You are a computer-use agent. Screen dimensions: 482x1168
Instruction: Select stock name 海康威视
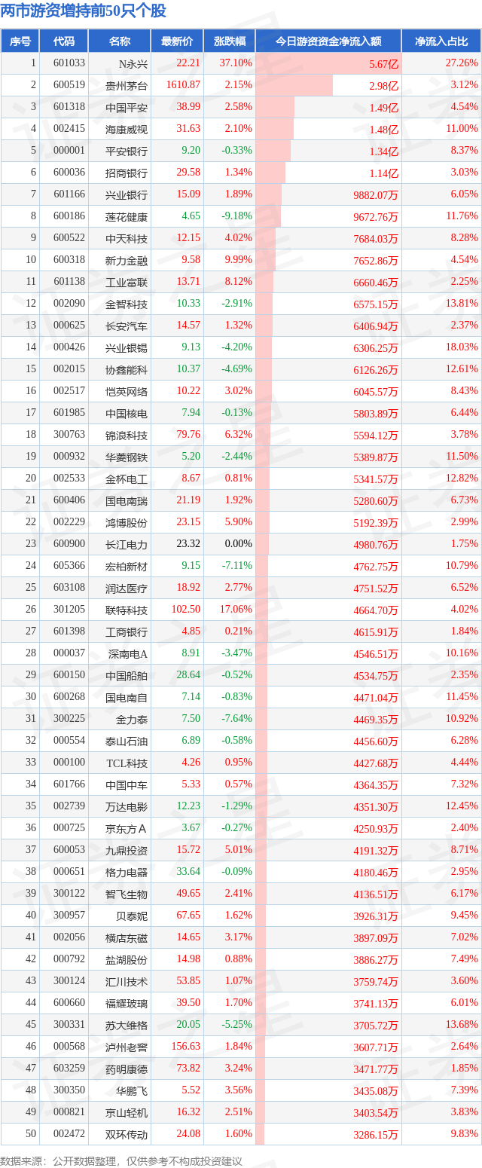[127, 130]
